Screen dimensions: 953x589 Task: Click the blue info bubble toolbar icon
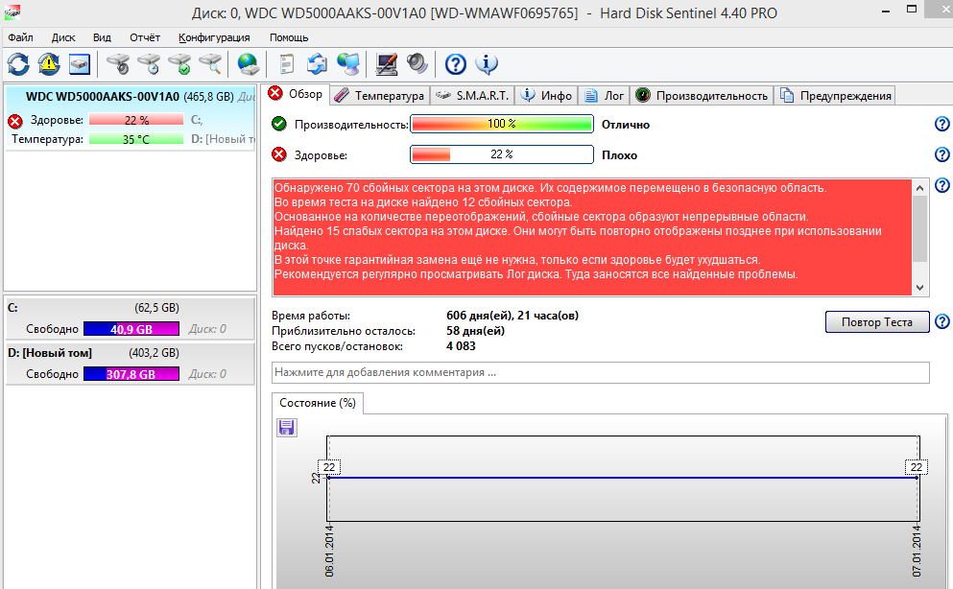[x=487, y=63]
